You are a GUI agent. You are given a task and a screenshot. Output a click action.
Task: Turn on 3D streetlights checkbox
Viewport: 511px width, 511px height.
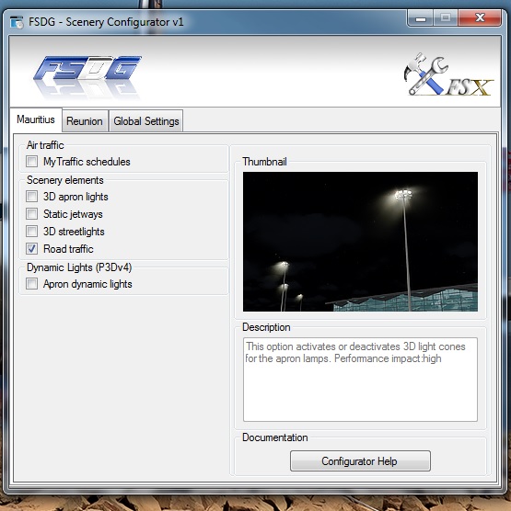pos(31,232)
